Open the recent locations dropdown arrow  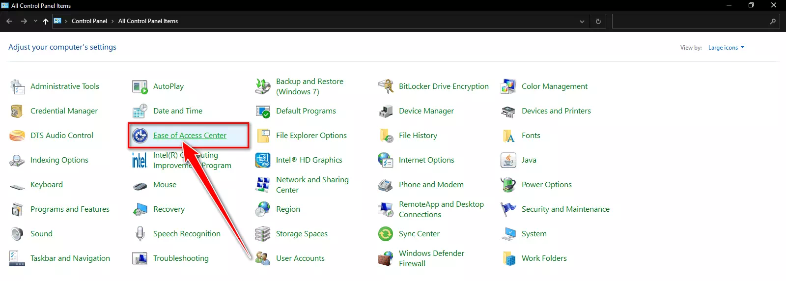point(35,21)
